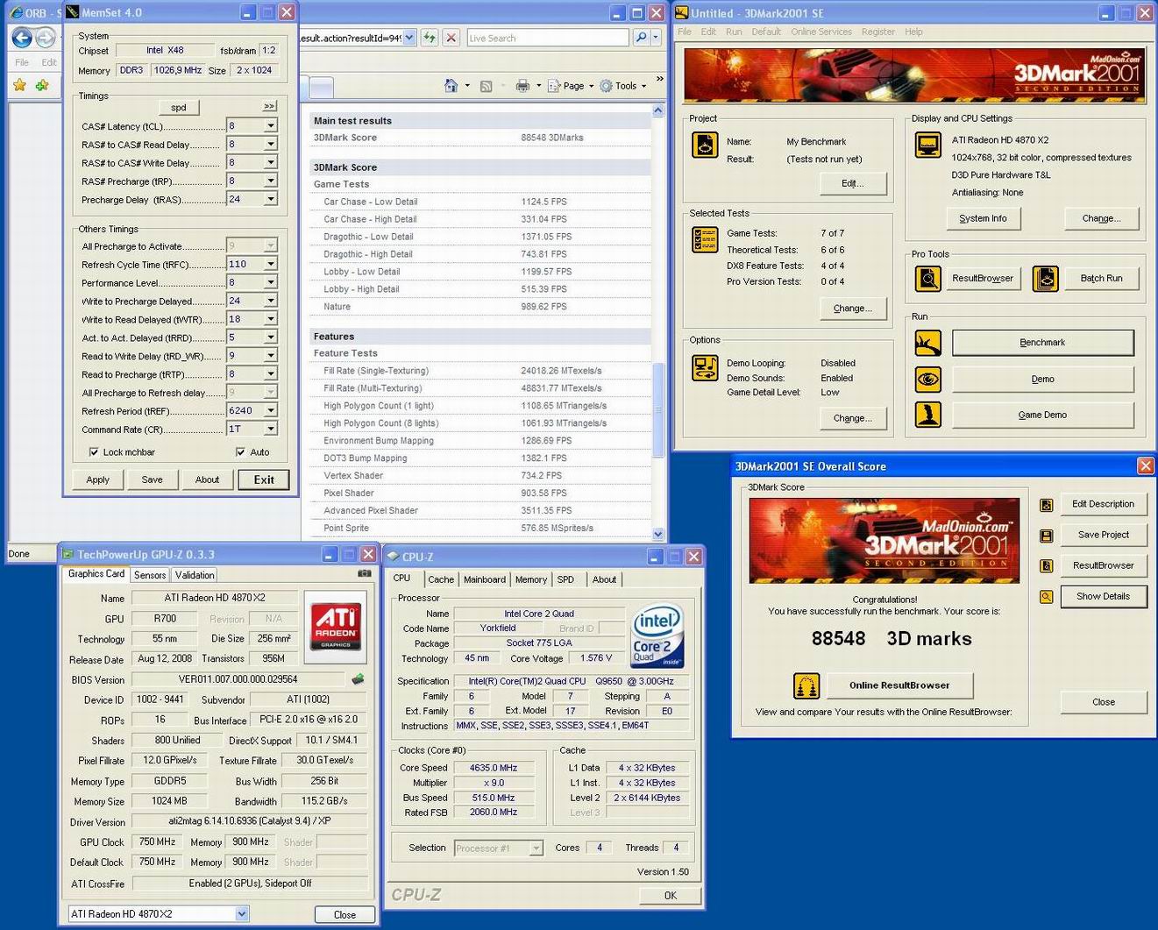Click the Show Details button
Image resolution: width=1158 pixels, height=930 pixels.
click(x=1104, y=596)
